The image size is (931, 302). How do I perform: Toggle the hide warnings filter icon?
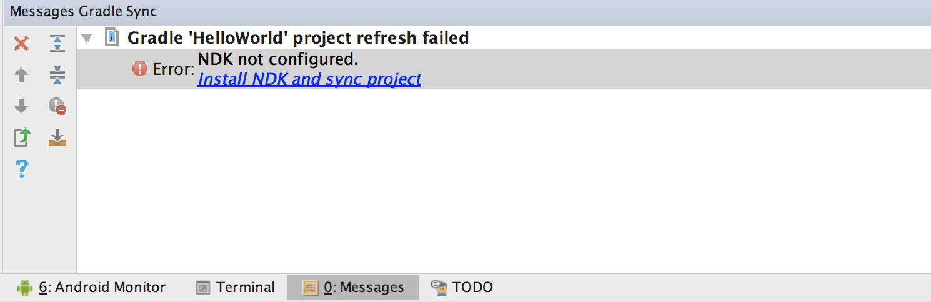pyautogui.click(x=57, y=106)
